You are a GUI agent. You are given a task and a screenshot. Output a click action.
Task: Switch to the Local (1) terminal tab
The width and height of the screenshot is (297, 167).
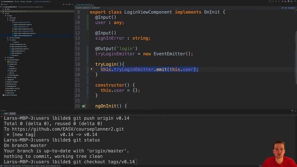tap(13, 114)
